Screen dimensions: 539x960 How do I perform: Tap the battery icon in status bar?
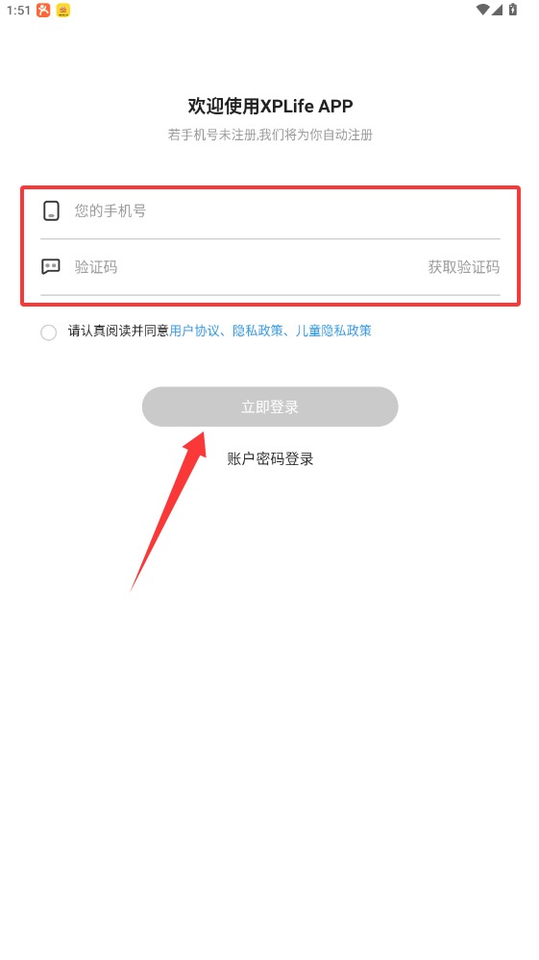[513, 10]
